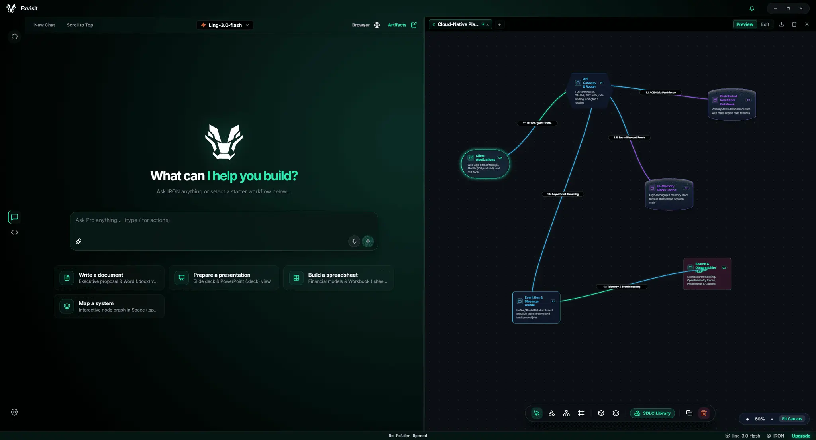
Task: Switch to Edit mode
Action: pyautogui.click(x=765, y=24)
